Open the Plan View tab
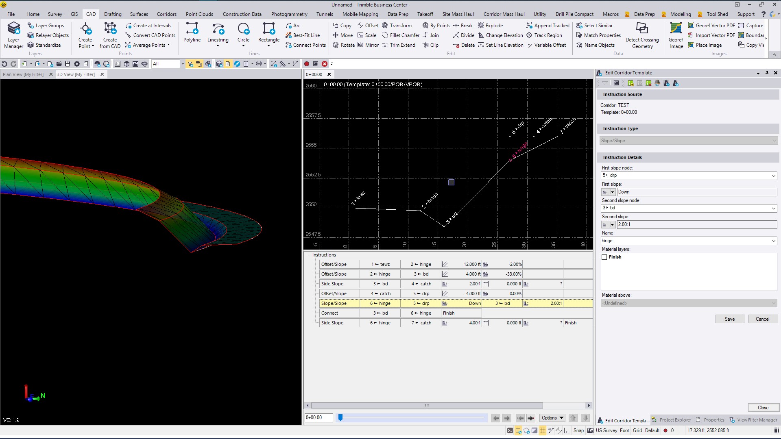Image resolution: width=781 pixels, height=439 pixels. [x=23, y=74]
